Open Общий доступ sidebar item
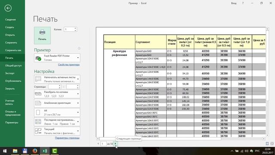 tap(13, 65)
